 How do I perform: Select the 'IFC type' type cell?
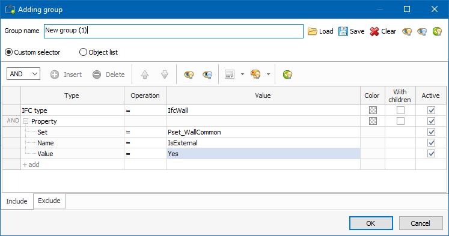[73, 110]
